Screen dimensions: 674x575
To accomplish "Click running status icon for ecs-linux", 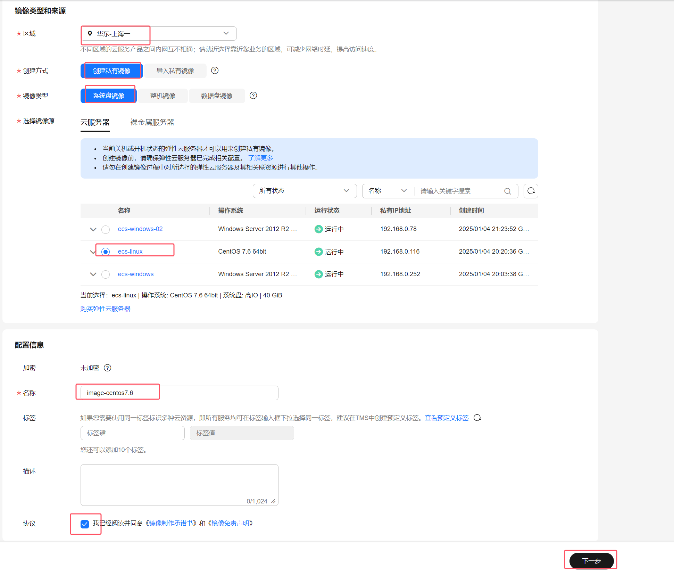I will 318,252.
